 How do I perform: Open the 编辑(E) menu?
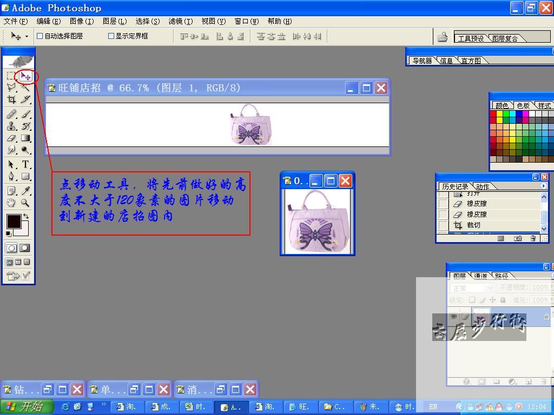click(x=49, y=22)
